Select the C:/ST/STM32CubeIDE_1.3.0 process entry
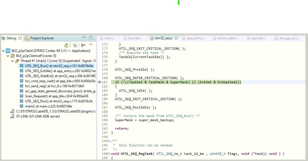308x161 pixels. coord(56,112)
